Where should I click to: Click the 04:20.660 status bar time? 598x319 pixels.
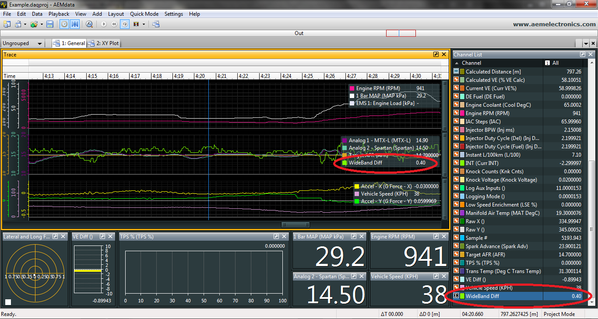click(473, 314)
